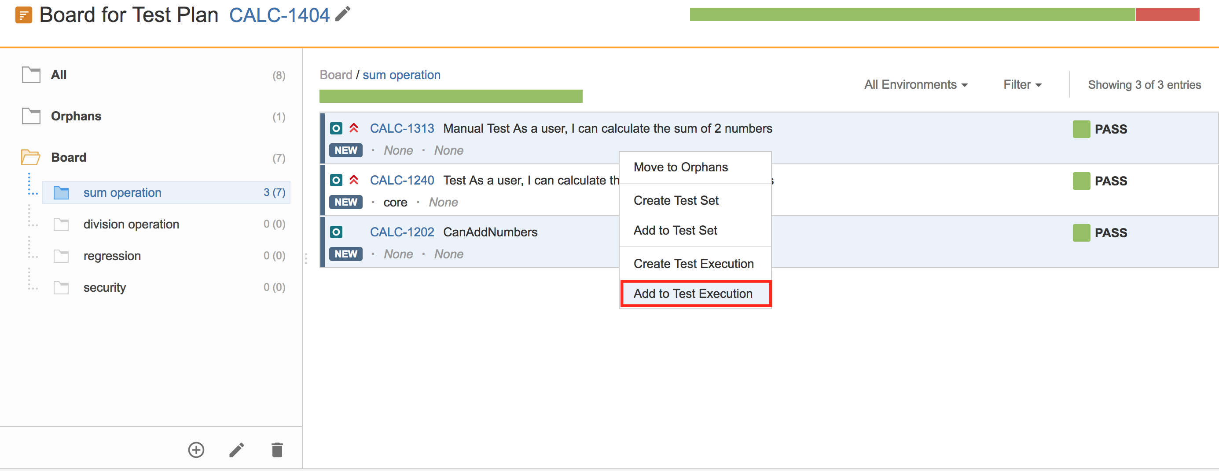Click the NEW status badge on CALC-1240 row
The height and width of the screenshot is (471, 1219).
346,202
